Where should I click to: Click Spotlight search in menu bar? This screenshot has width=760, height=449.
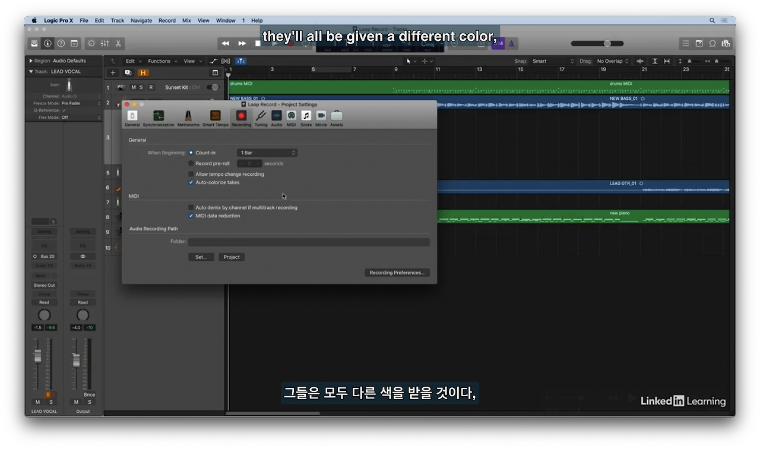click(712, 20)
